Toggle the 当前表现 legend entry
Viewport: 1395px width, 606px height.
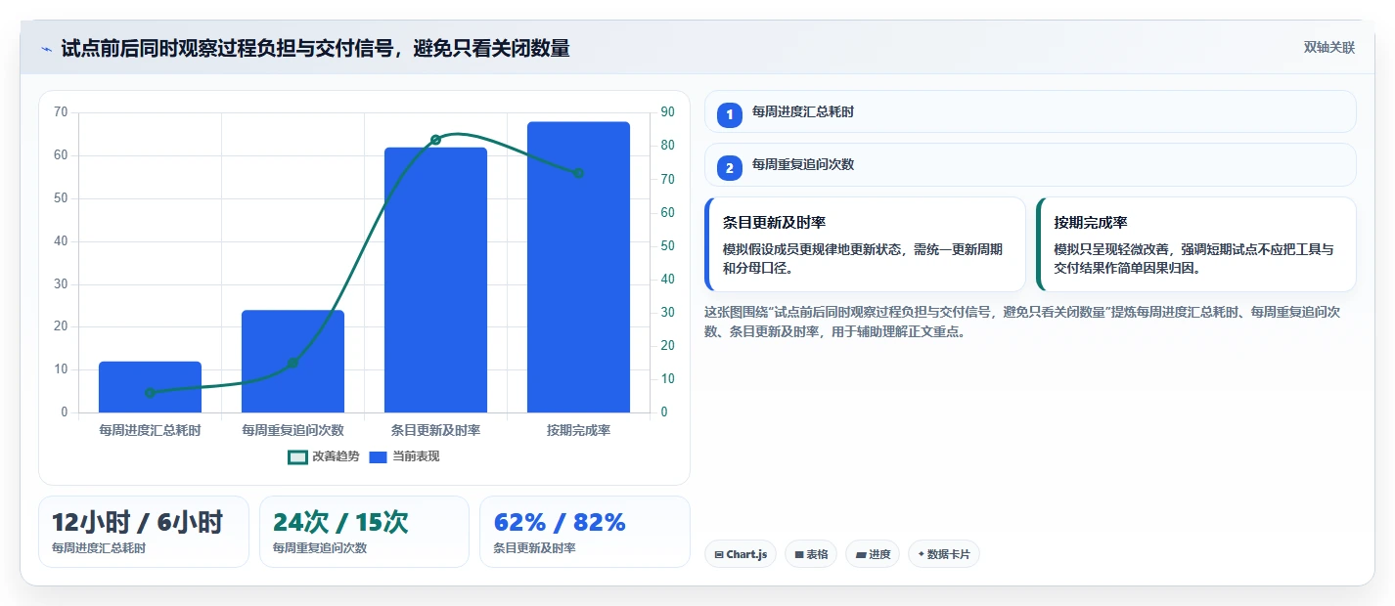[404, 456]
